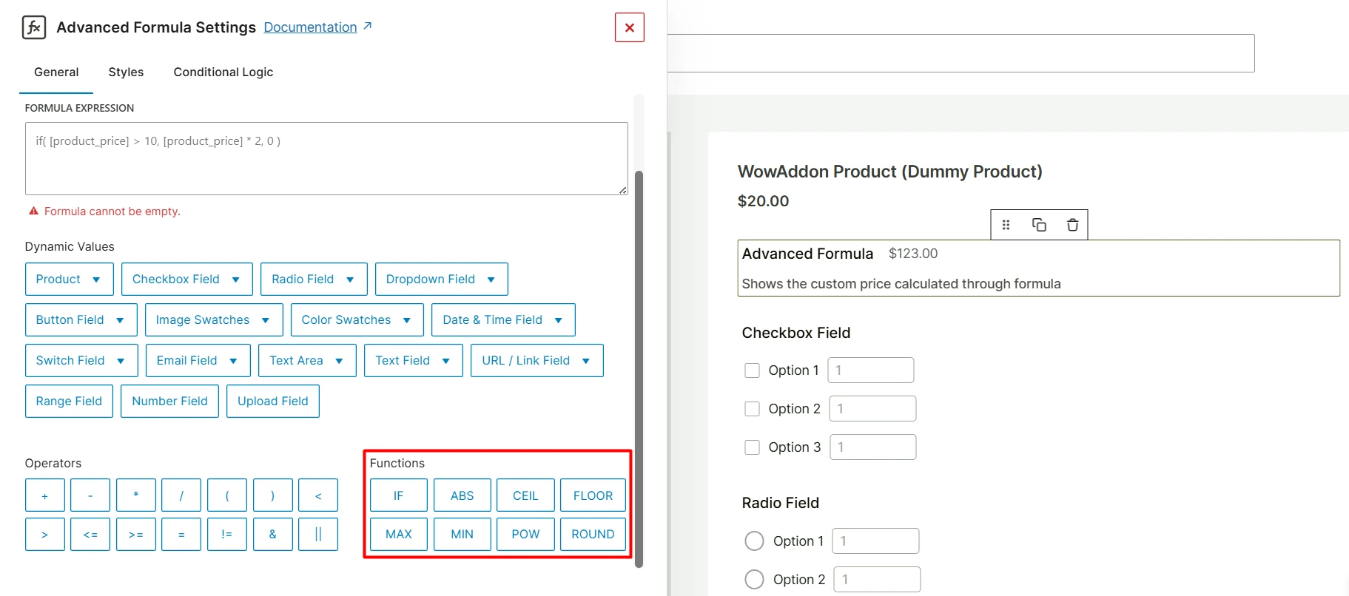The image size is (1349, 596).
Task: Insert the multiplication operator
Action: click(136, 495)
